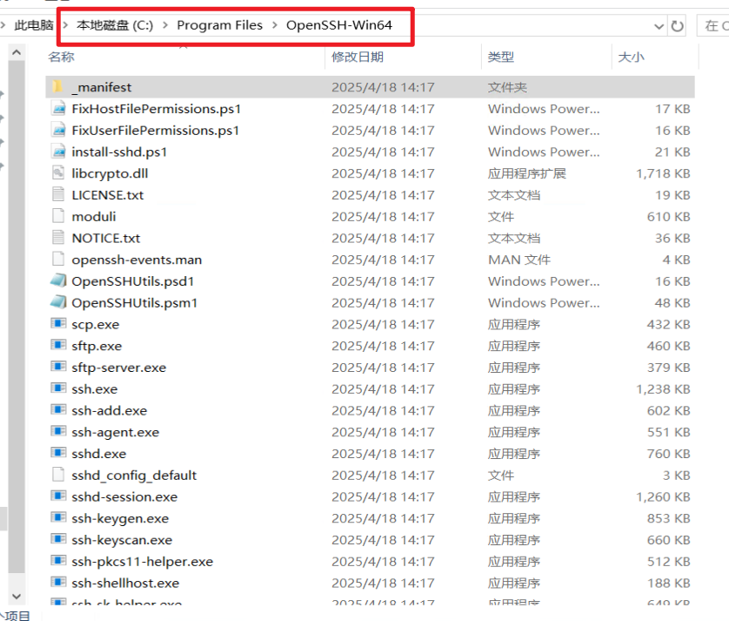Go to 本地磁盘 (C:) in the breadcrumb
The height and width of the screenshot is (621, 729).
pos(114,25)
